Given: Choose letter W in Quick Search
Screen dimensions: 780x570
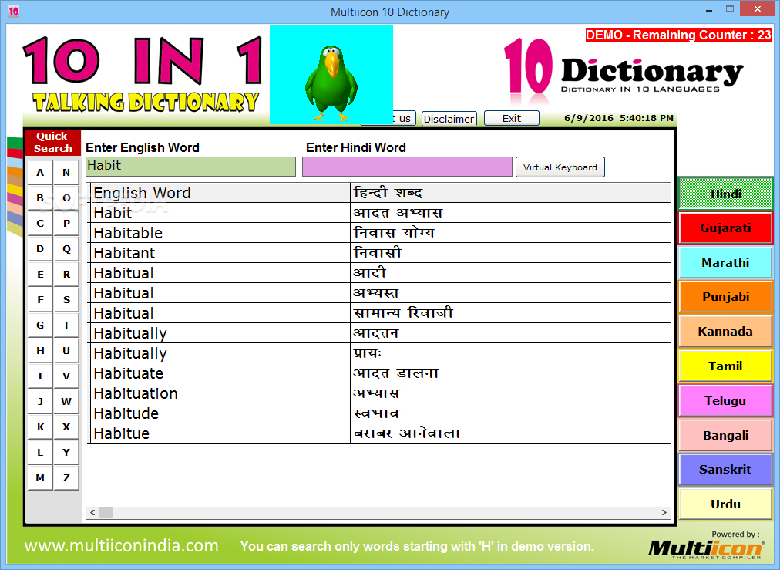Looking at the screenshot, I should tap(66, 401).
